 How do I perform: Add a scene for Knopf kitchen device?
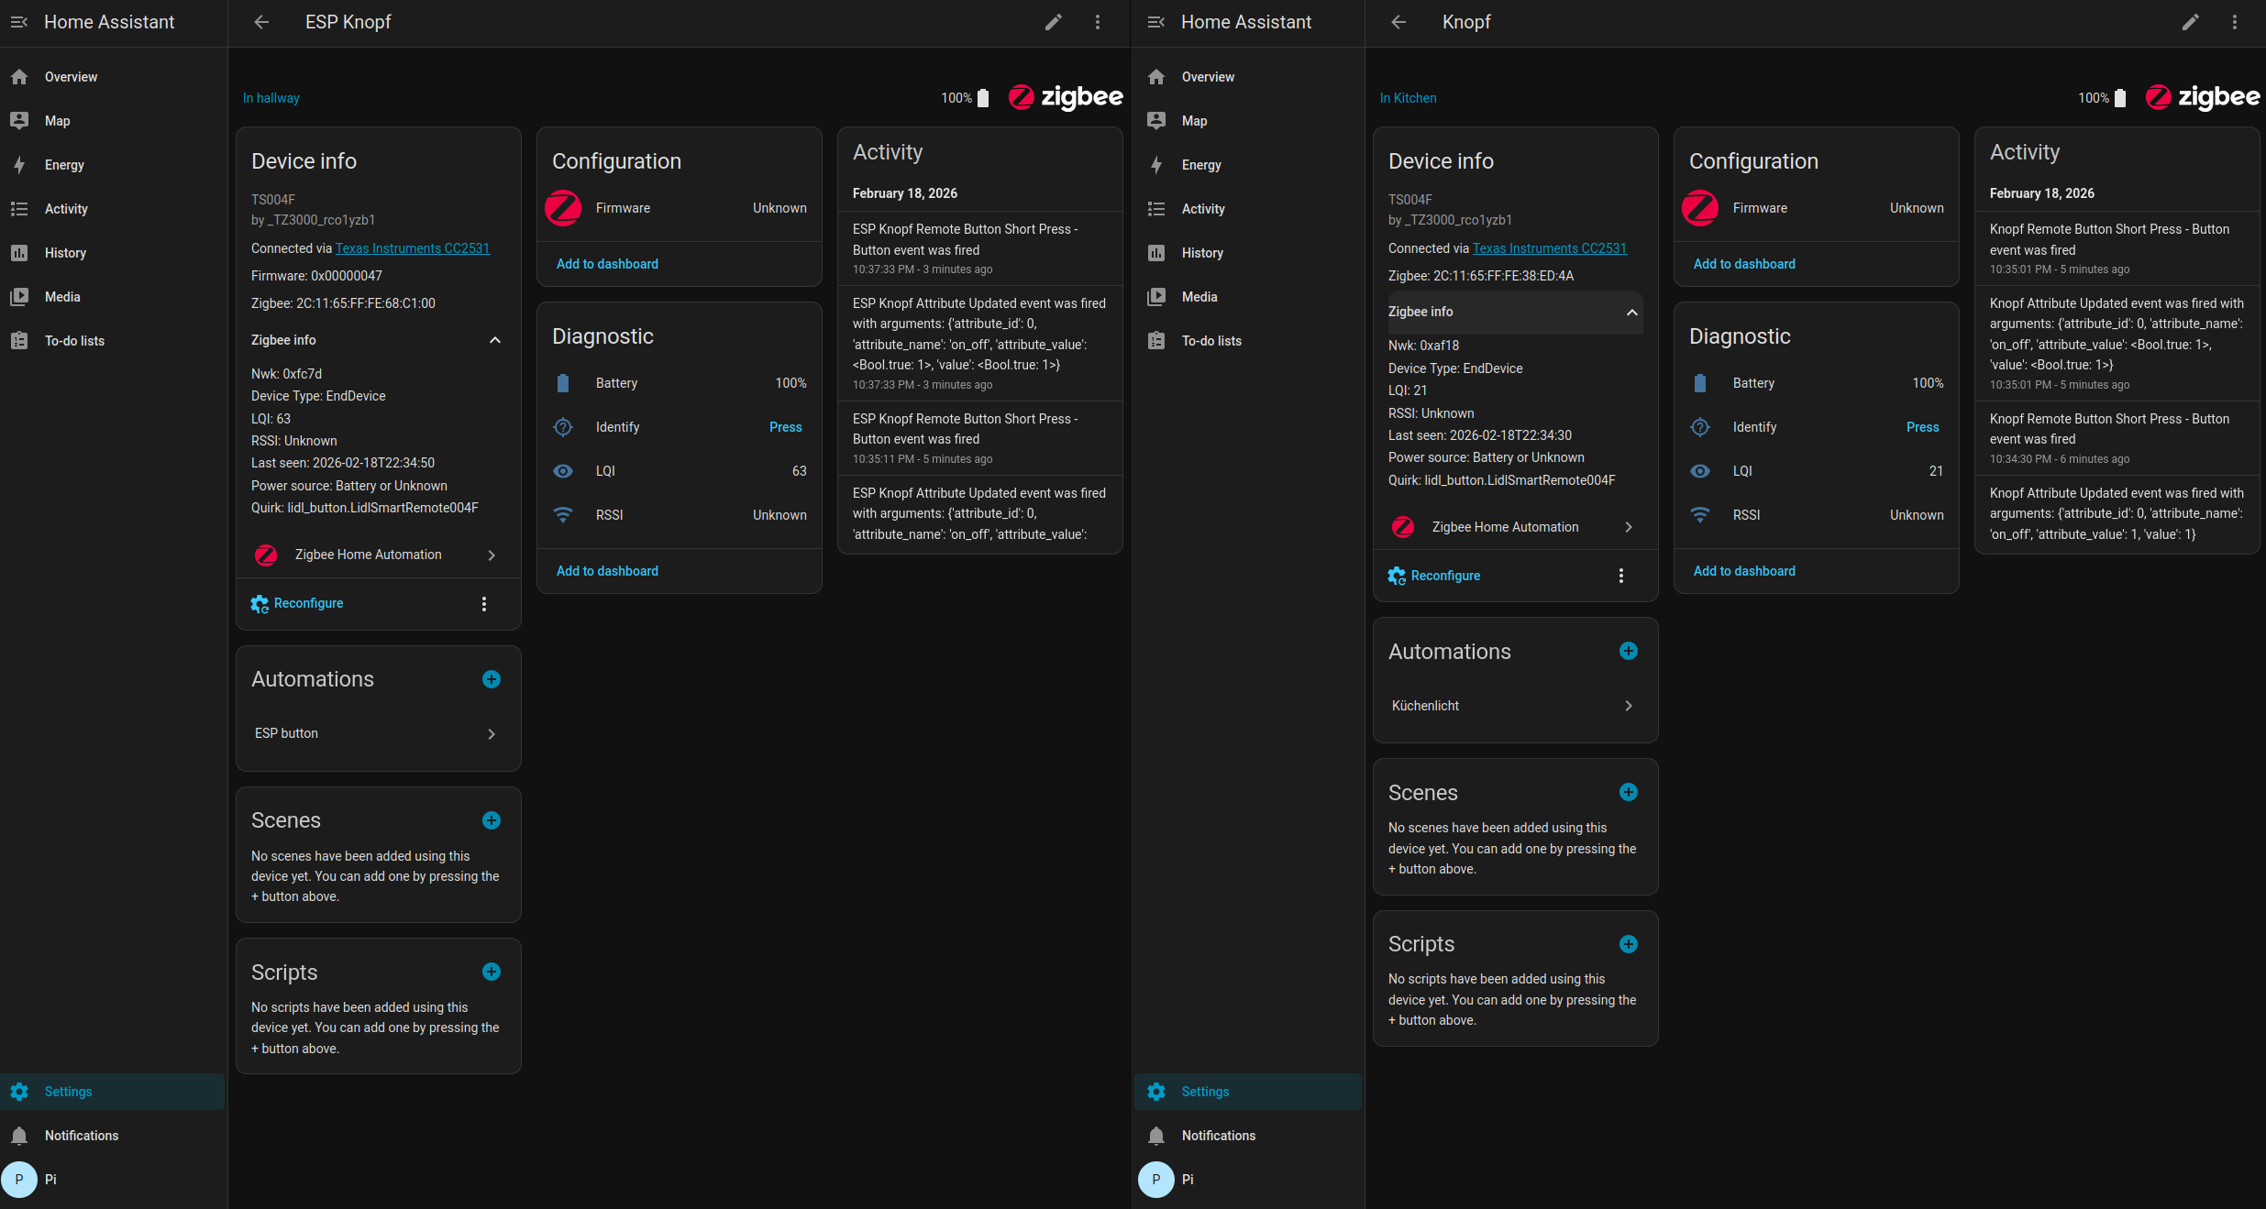pos(1628,792)
